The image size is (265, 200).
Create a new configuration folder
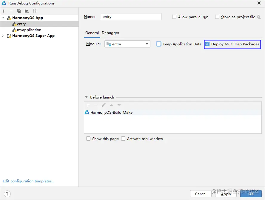(x=27, y=11)
